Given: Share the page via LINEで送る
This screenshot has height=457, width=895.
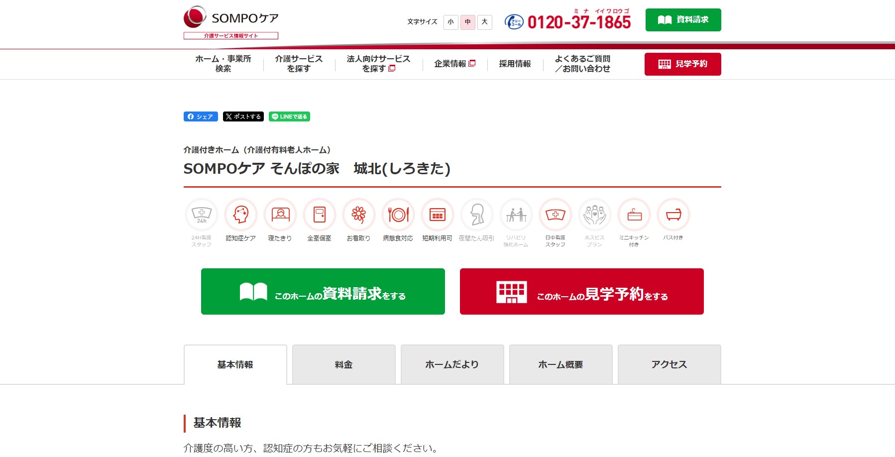Looking at the screenshot, I should point(289,116).
